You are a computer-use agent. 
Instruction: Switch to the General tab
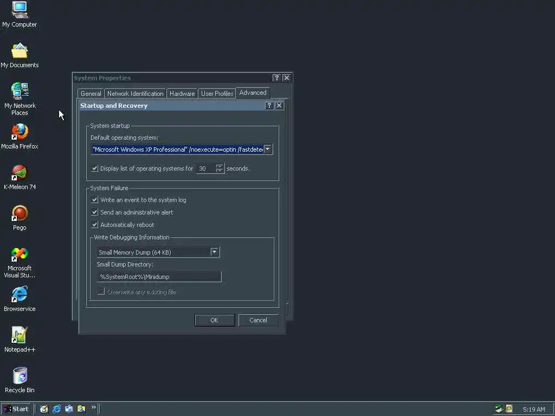[91, 93]
